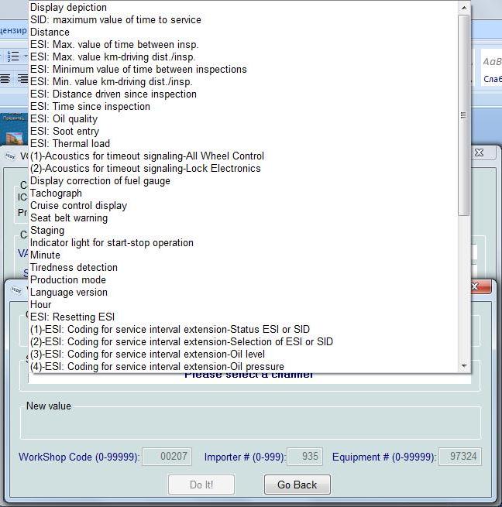
Task: Click the Equipment # input field
Action: 459,457
